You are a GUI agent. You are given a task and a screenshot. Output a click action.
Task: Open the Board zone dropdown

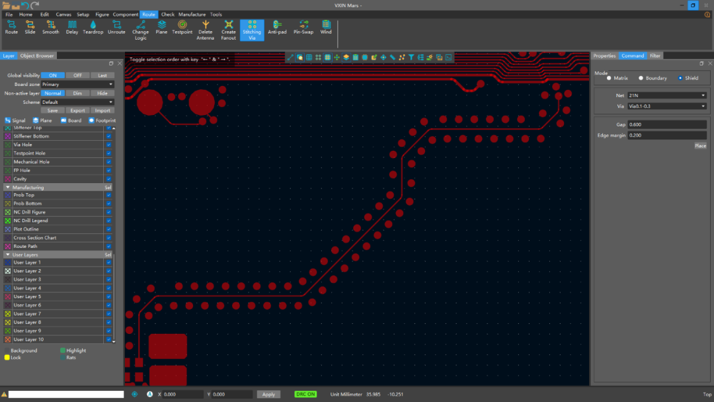click(77, 85)
